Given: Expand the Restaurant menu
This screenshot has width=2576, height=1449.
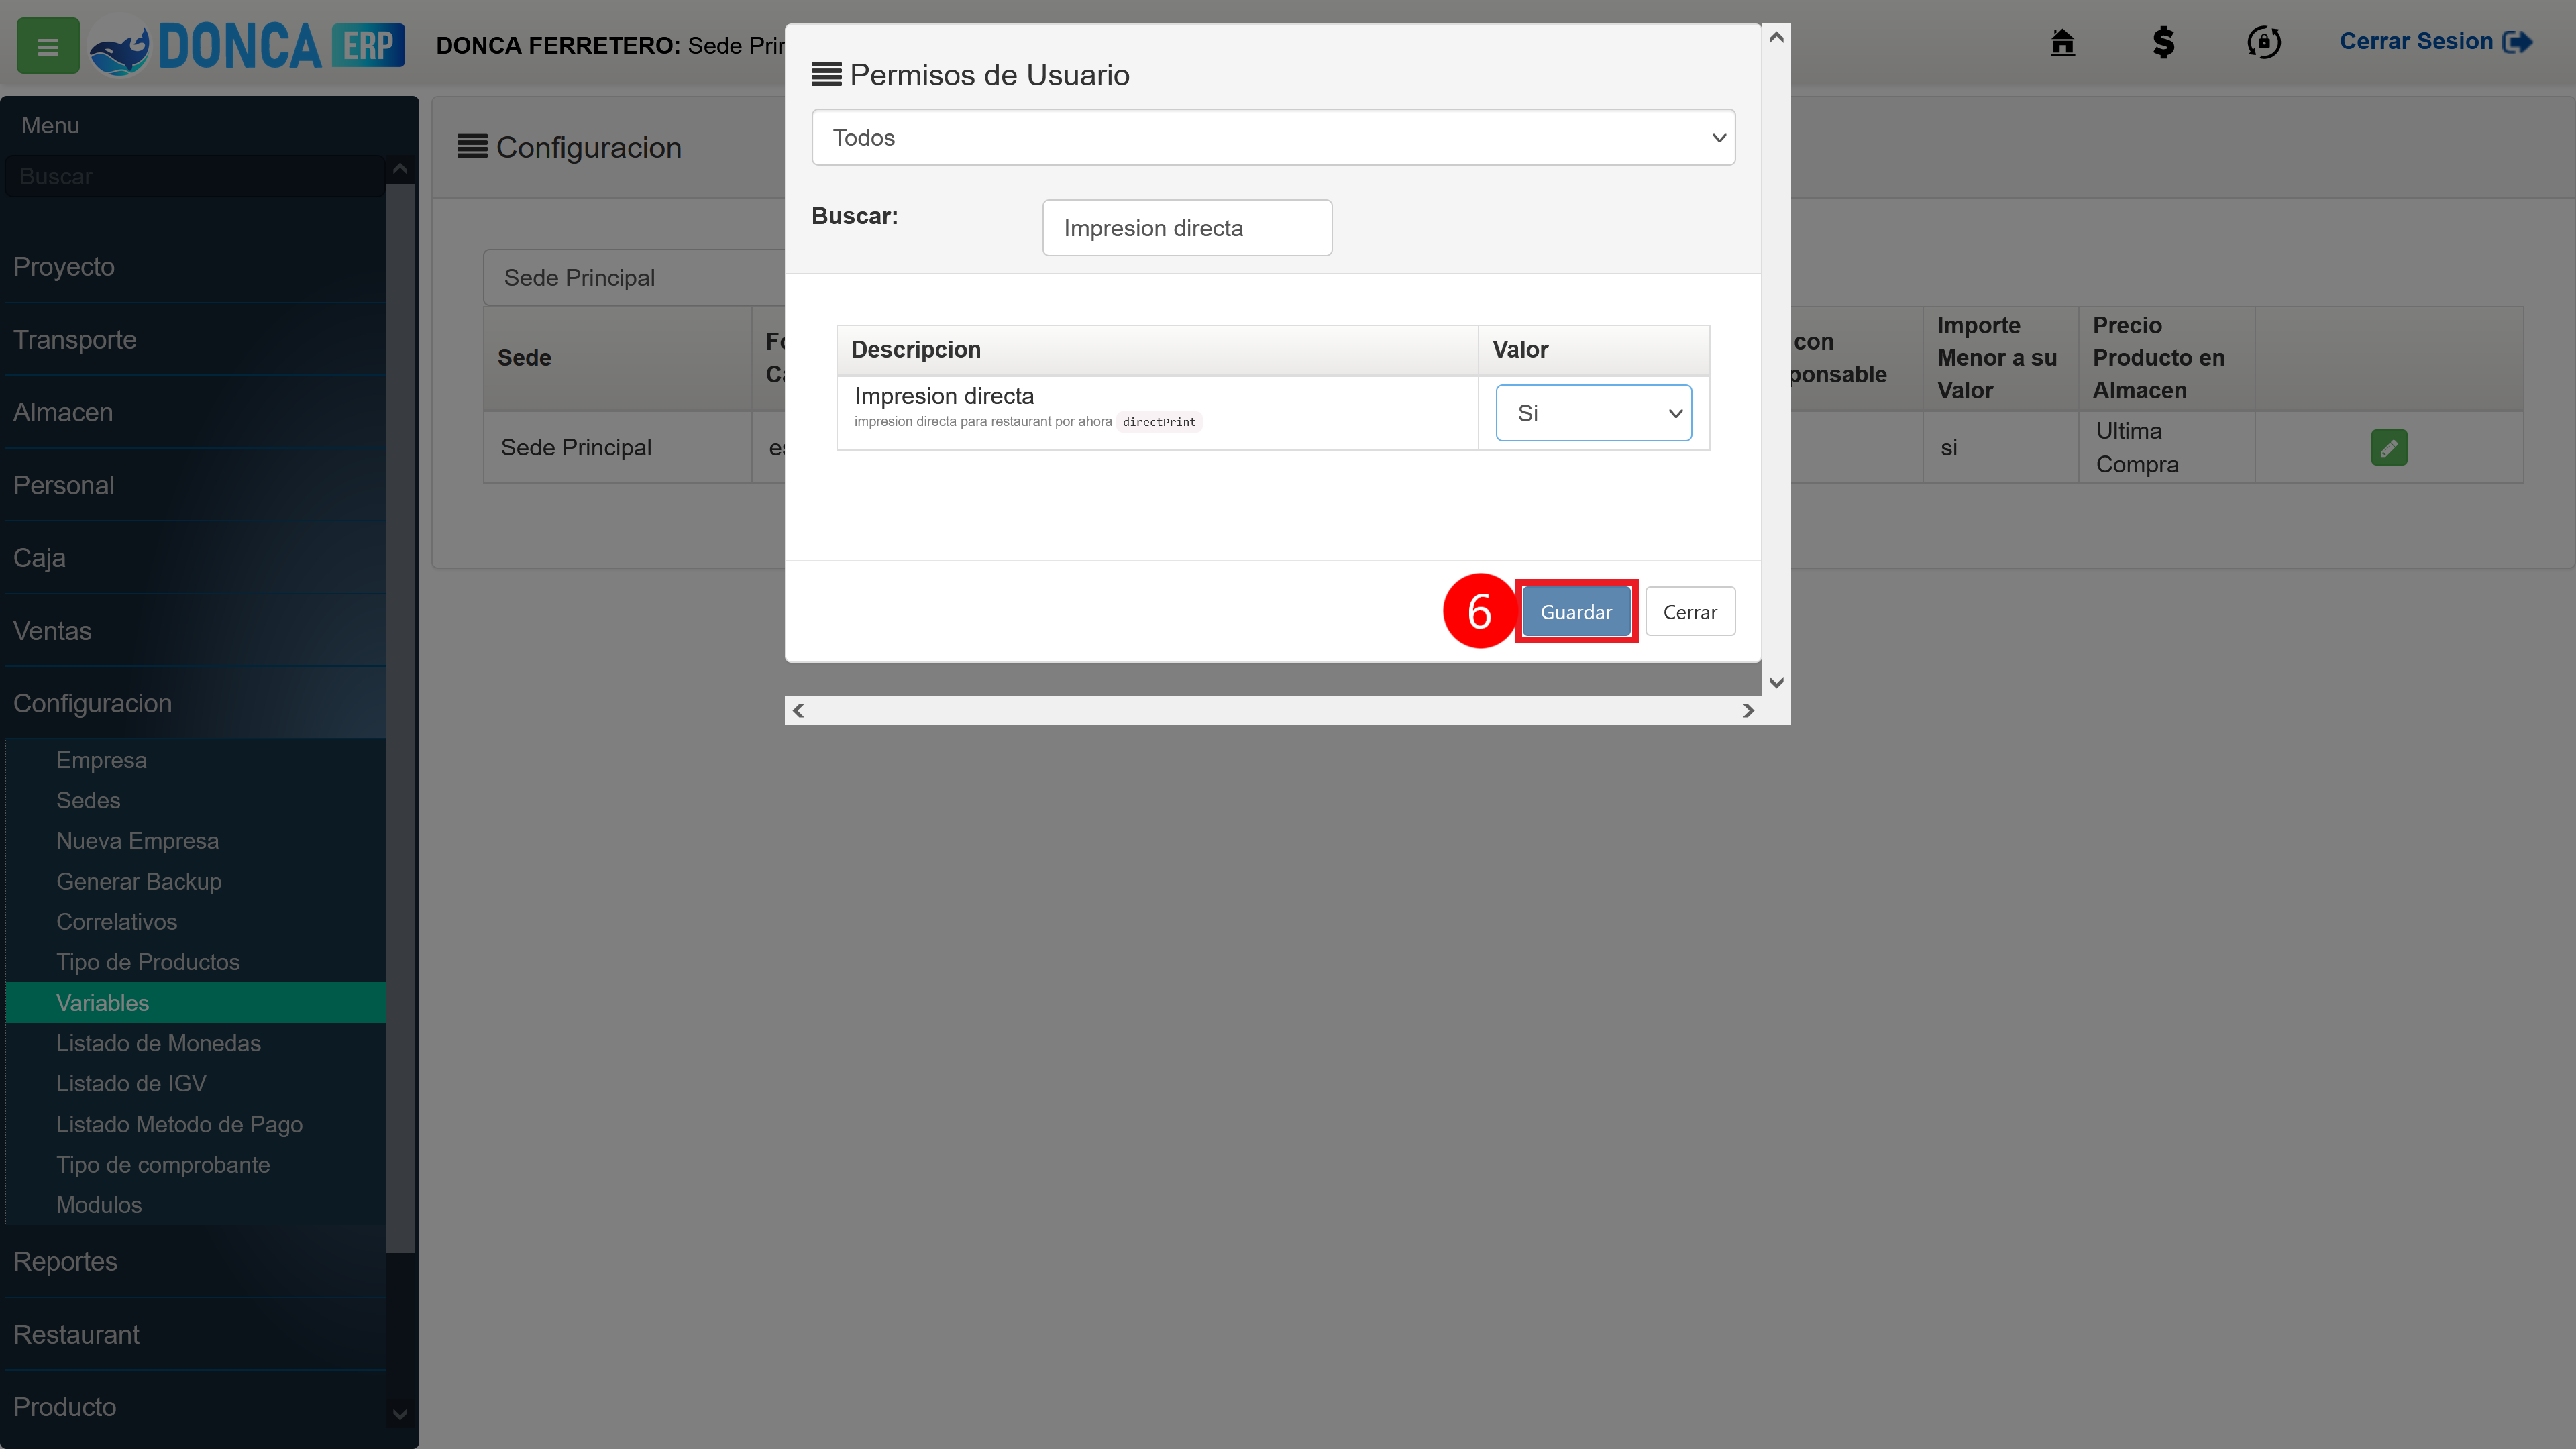Looking at the screenshot, I should (194, 1335).
